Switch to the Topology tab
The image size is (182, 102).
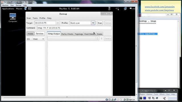tap(79, 34)
